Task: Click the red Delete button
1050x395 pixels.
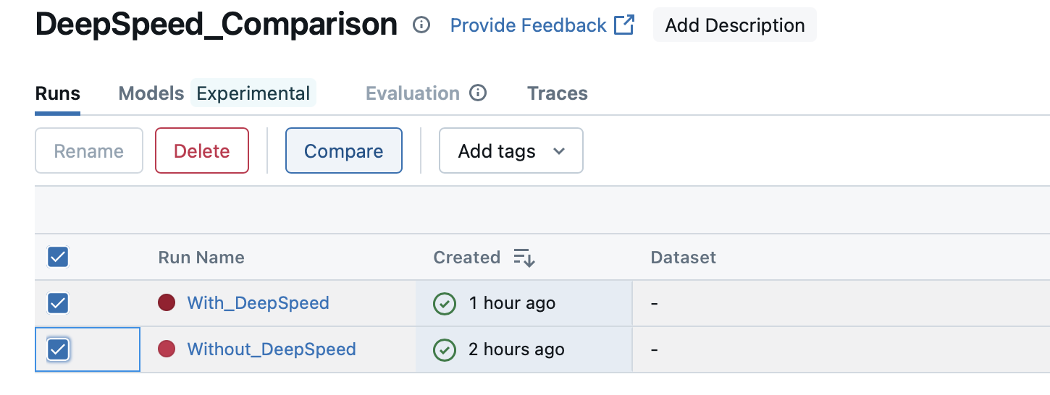Action: (x=202, y=151)
